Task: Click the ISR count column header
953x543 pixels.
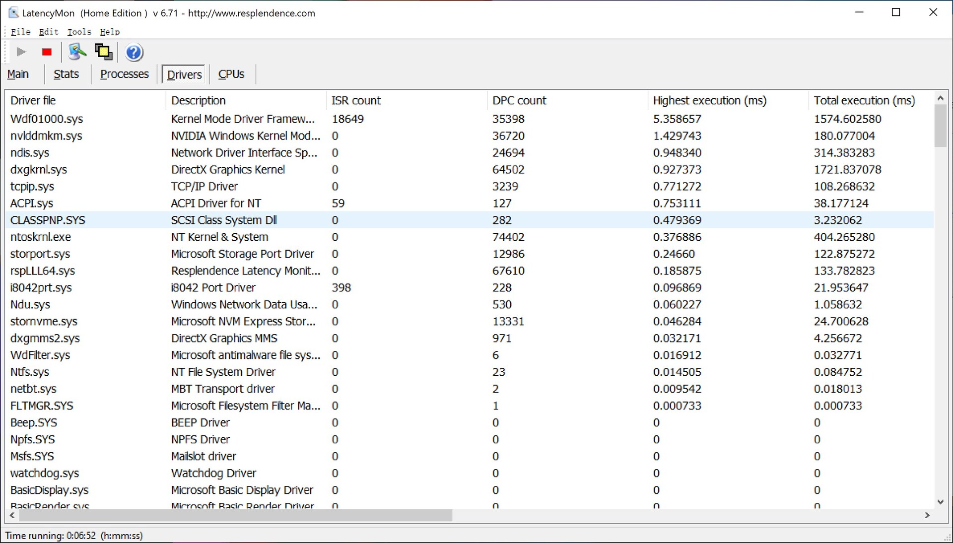Action: pos(356,101)
